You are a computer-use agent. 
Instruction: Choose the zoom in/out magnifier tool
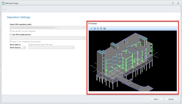tap(98, 28)
